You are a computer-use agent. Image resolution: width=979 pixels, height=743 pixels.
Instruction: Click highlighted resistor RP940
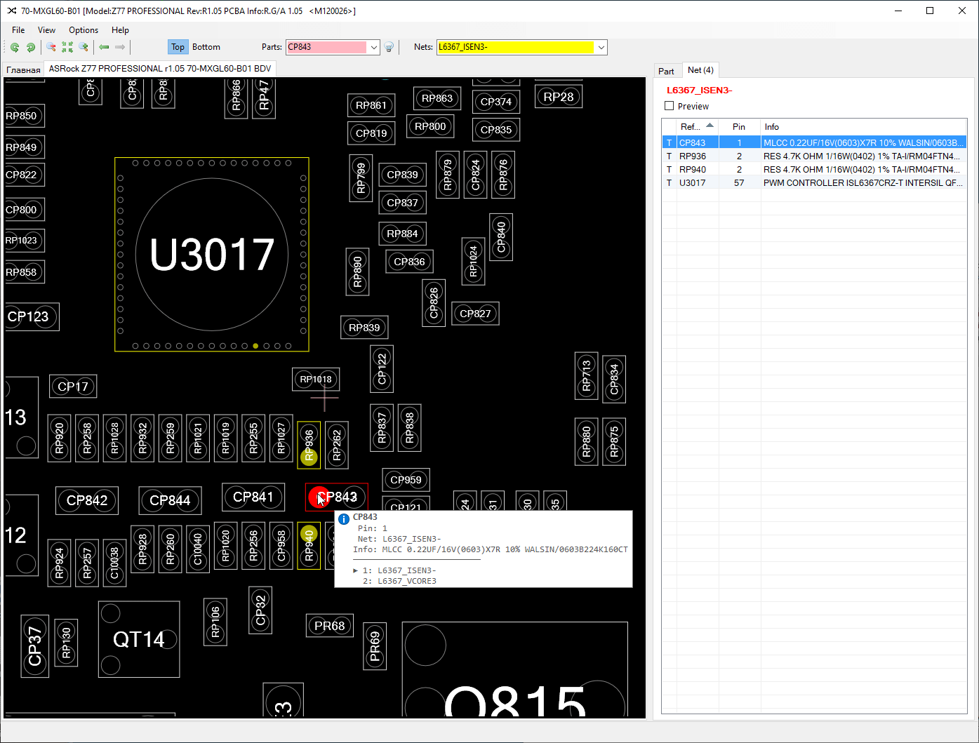pyautogui.click(x=309, y=546)
